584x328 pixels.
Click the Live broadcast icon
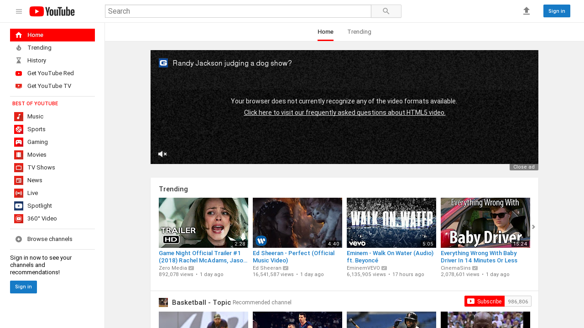coord(19,193)
